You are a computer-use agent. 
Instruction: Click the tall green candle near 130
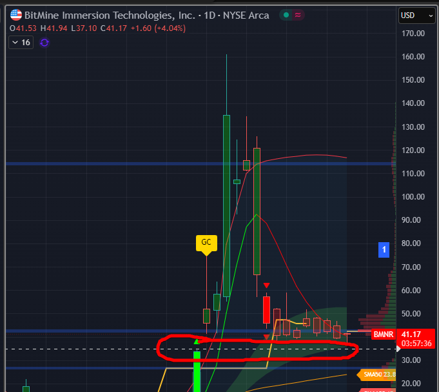click(226, 205)
